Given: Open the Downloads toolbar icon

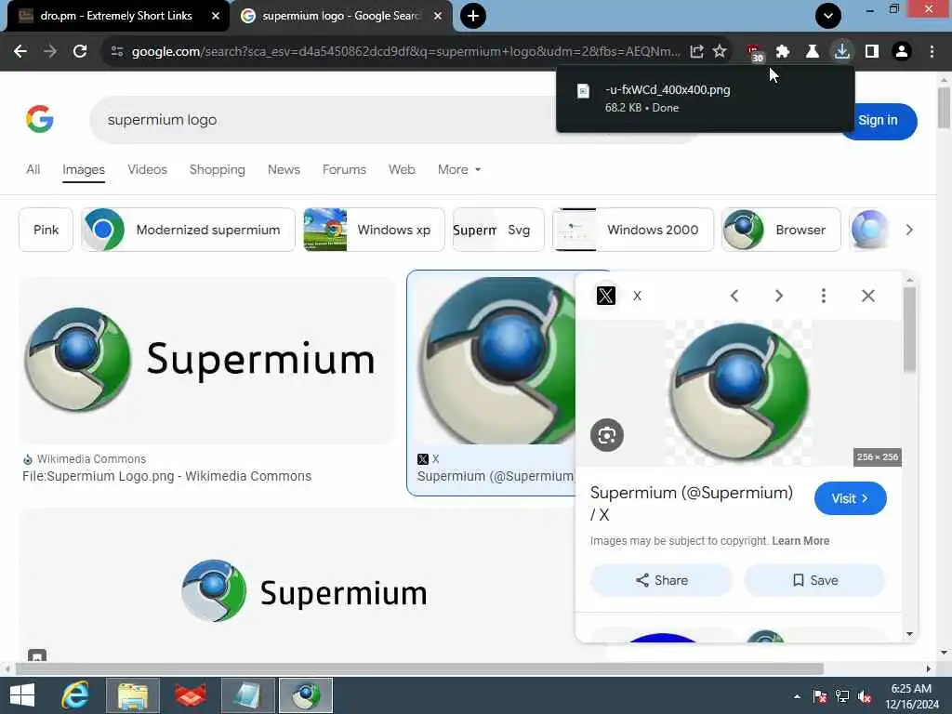Looking at the screenshot, I should tap(842, 52).
